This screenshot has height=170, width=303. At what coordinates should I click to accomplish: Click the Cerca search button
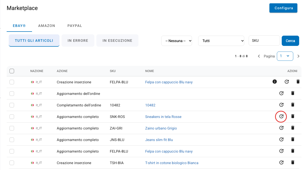click(x=290, y=41)
